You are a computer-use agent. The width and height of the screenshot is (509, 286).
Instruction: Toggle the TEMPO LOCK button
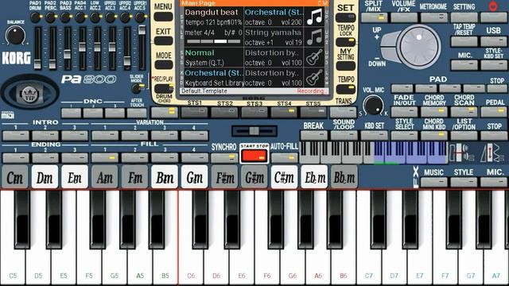(x=345, y=42)
